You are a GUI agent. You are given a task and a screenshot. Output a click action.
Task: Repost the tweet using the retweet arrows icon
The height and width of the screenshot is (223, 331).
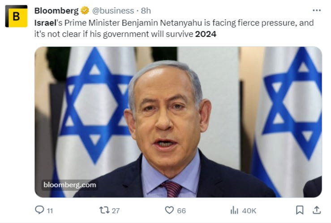104,210
